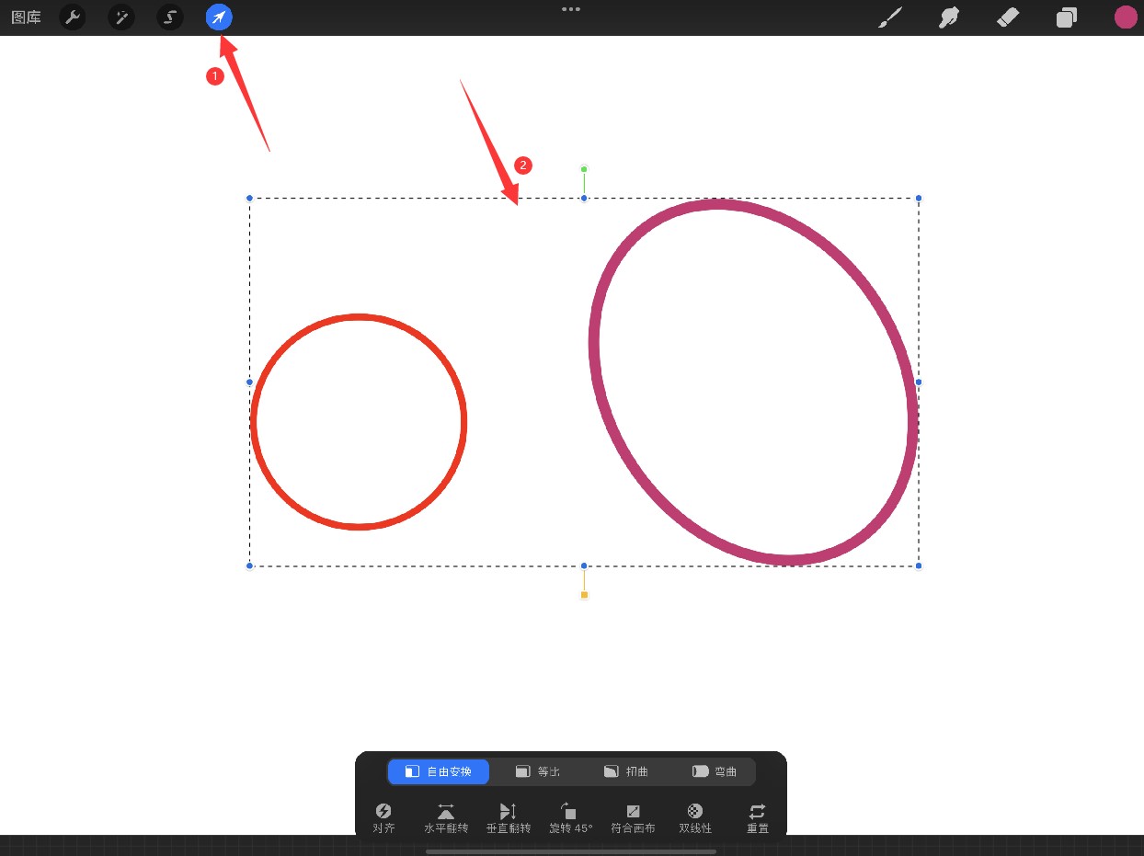Select the Smudge tool
1144x856 pixels.
pyautogui.click(x=948, y=17)
